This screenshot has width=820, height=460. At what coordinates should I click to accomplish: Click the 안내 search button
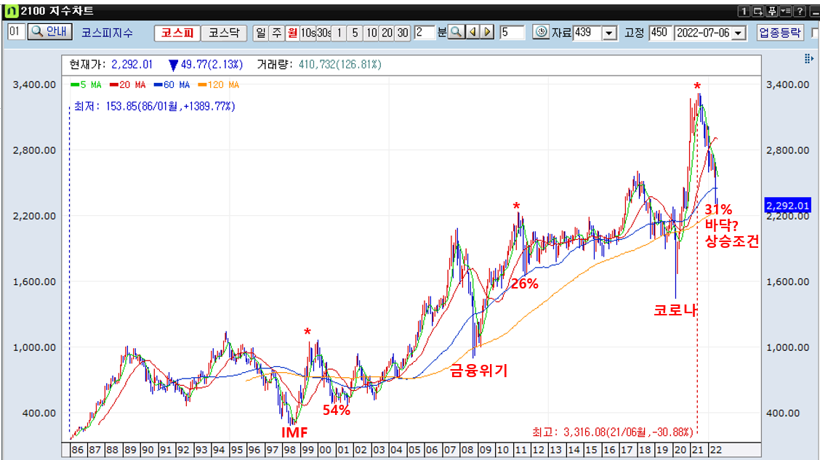[x=49, y=32]
